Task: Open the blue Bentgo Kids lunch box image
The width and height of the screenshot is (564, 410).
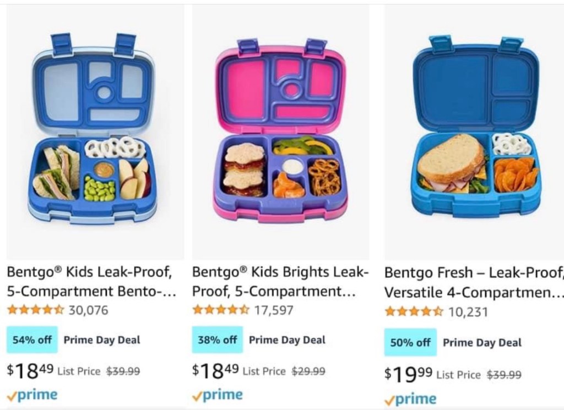Action: point(94,129)
